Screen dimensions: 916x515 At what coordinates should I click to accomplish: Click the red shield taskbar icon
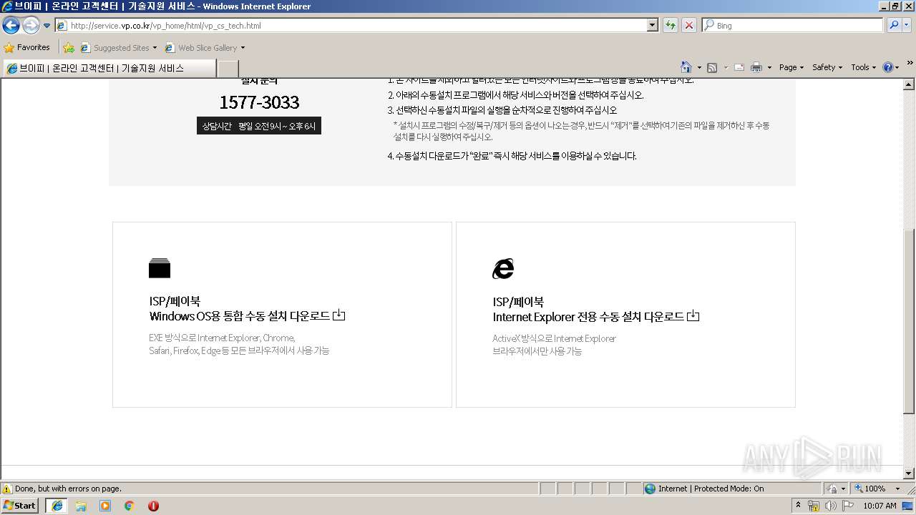pyautogui.click(x=153, y=506)
